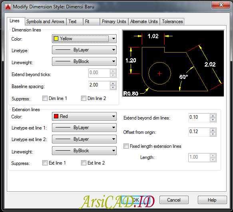Expand Linetype ext line 2 dropdown
Image resolution: width=233 pixels, height=212 pixels.
[x=84, y=139]
